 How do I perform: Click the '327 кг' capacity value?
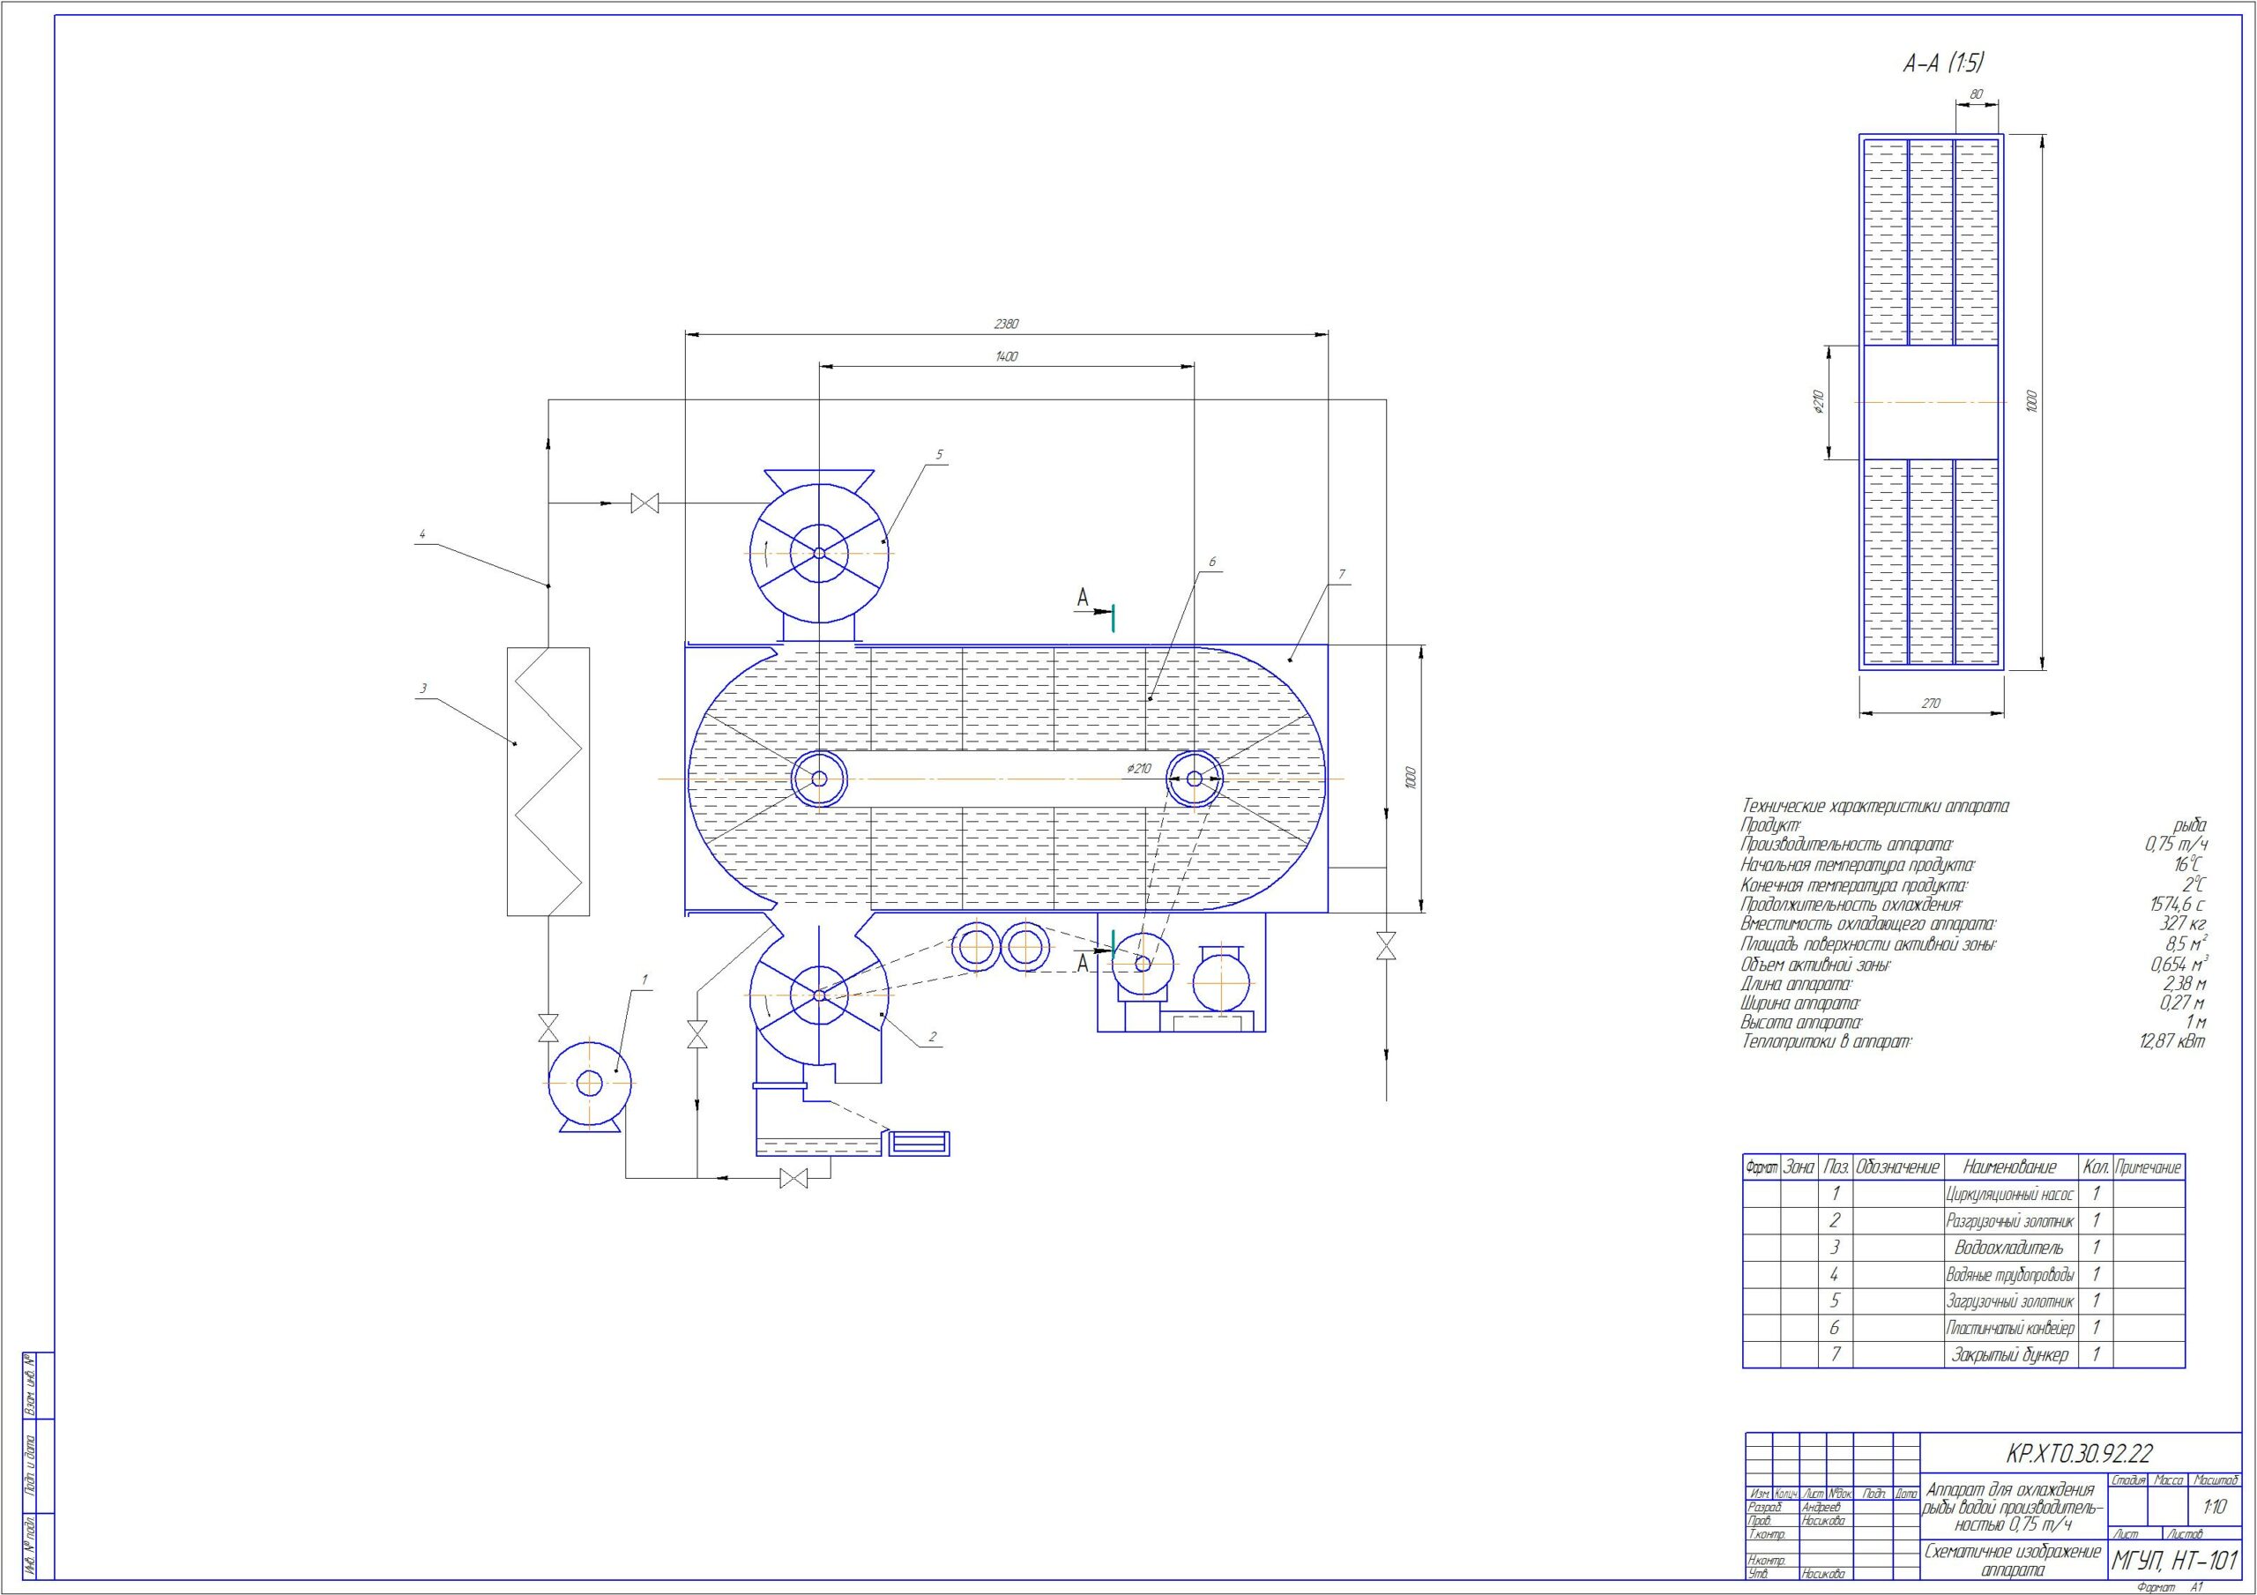click(x=2181, y=923)
